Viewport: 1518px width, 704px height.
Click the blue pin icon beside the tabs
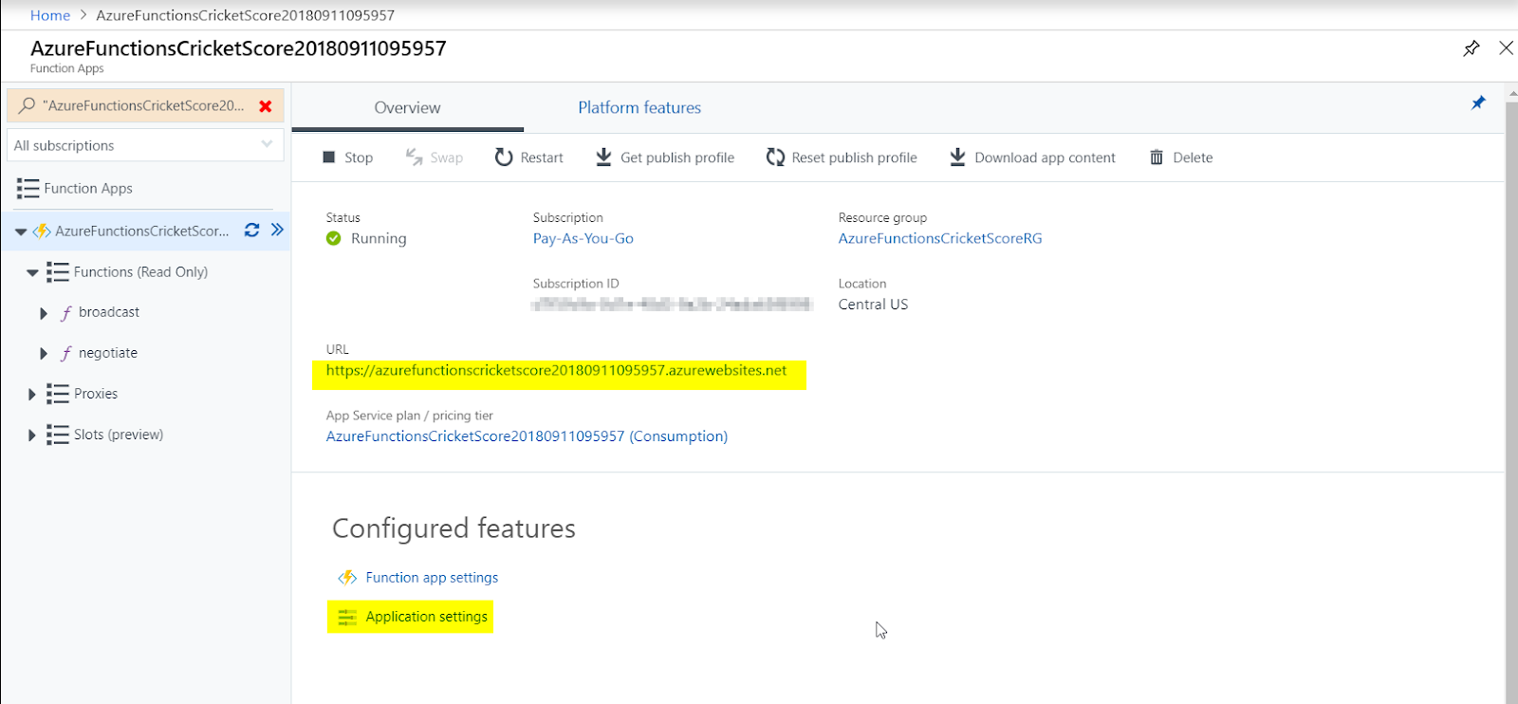pyautogui.click(x=1478, y=102)
